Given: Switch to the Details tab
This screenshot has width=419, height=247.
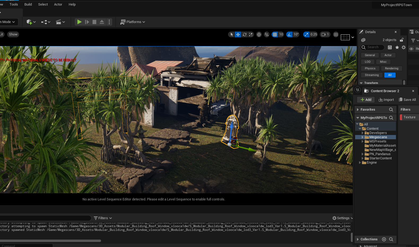Looking at the screenshot, I should (x=370, y=32).
